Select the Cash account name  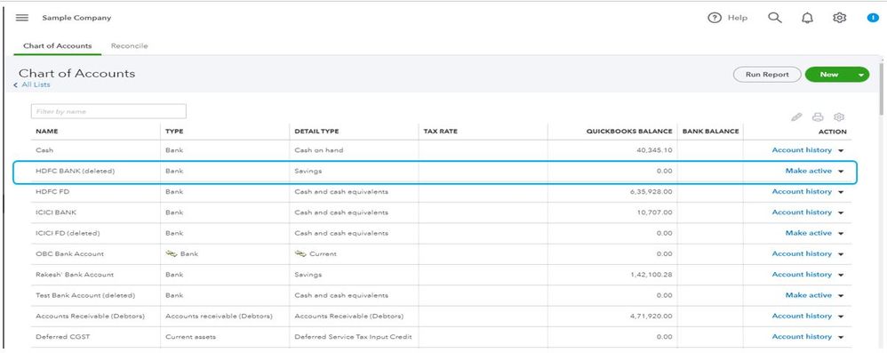(44, 150)
